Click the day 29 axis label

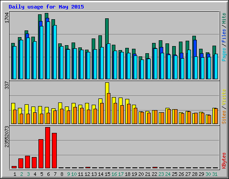click(x=201, y=174)
